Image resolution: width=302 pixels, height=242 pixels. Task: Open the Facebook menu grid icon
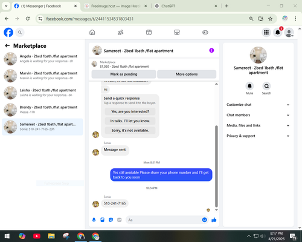pyautogui.click(x=266, y=32)
